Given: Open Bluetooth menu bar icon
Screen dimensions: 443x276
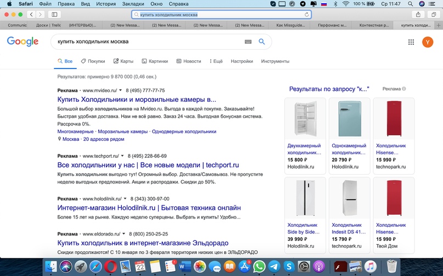Looking at the screenshot, I should coord(335,4).
